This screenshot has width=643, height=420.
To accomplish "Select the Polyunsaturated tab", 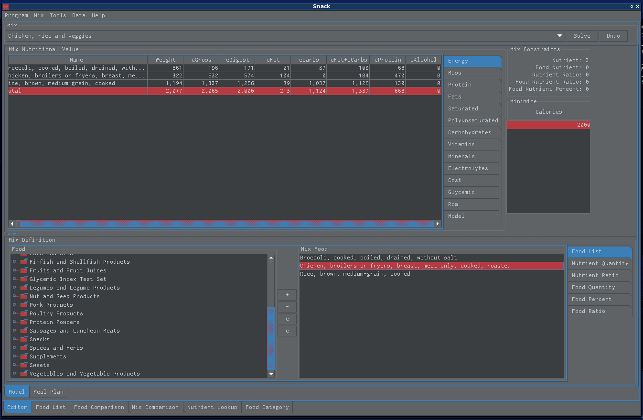I will tap(472, 121).
